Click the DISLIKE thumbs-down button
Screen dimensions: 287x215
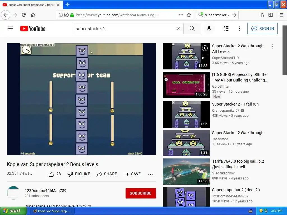point(79,174)
